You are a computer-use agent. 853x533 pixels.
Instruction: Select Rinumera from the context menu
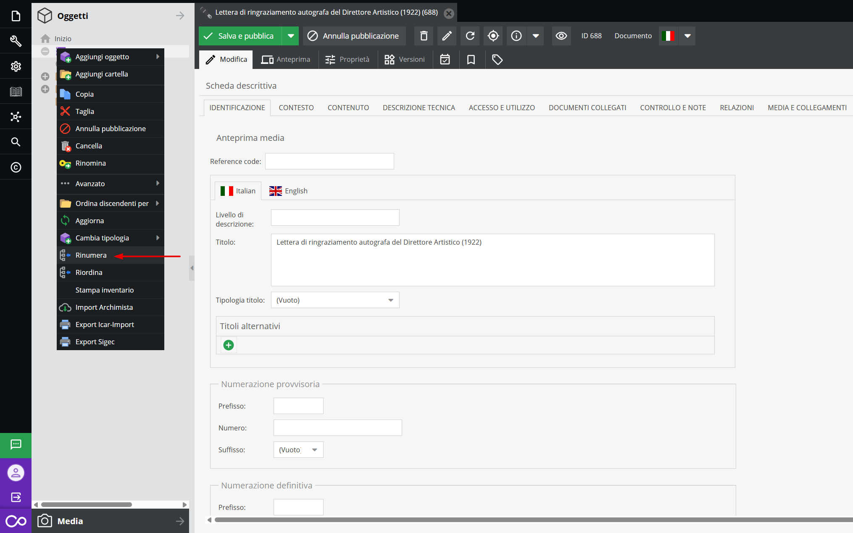coord(91,255)
